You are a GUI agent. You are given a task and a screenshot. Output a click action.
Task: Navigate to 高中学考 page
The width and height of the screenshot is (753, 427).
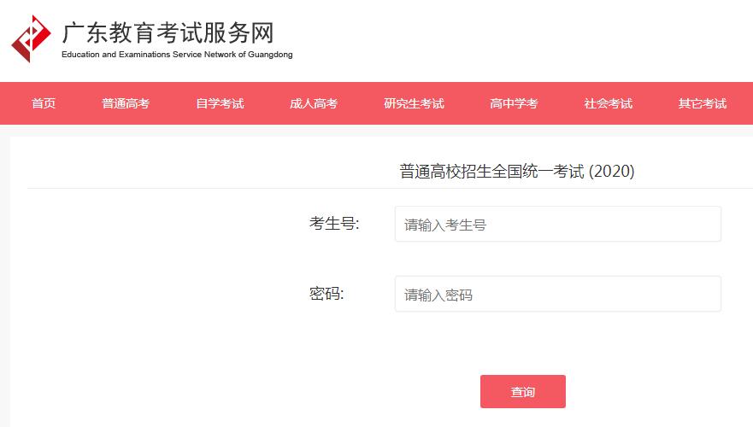pos(514,103)
